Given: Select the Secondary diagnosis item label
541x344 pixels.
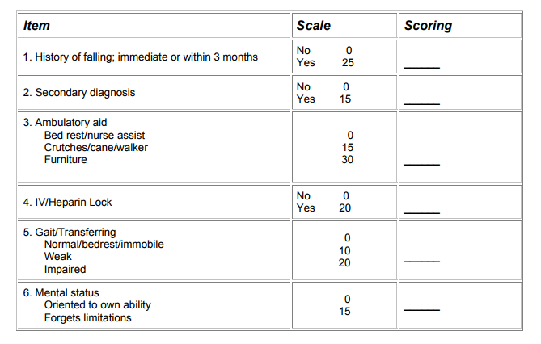Looking at the screenshot, I should [79, 93].
